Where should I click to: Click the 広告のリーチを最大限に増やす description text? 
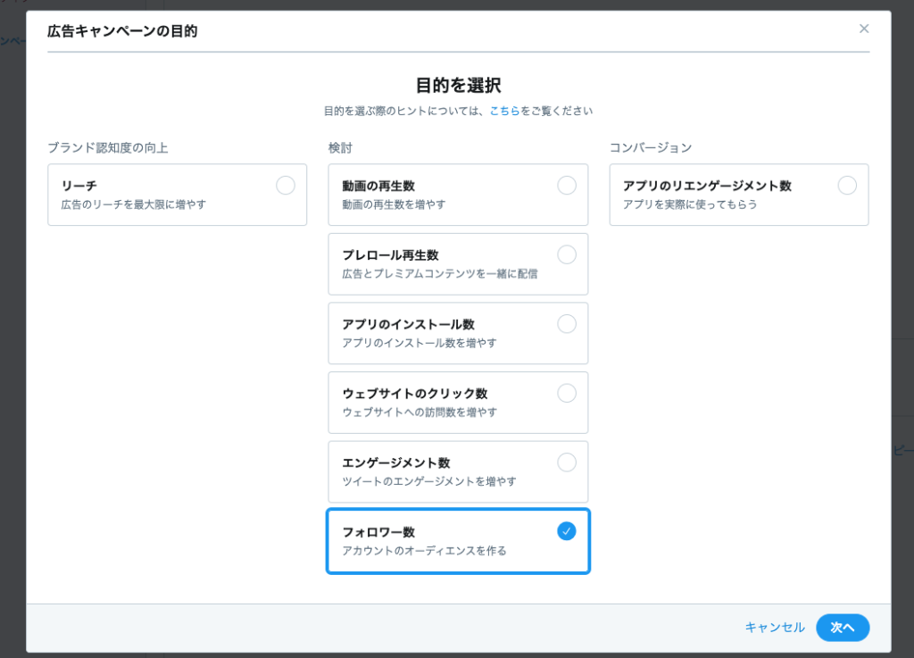[x=134, y=204]
